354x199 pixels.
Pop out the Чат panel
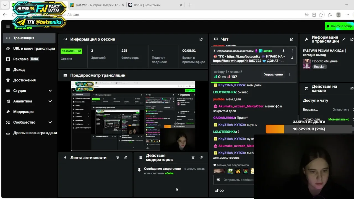coord(291,39)
